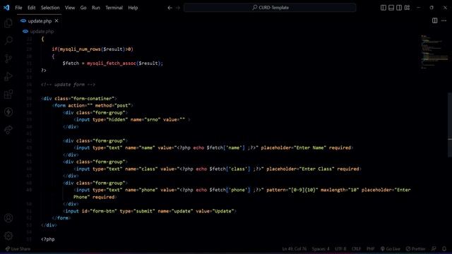452x254 pixels.
Task: Open the Accounts menu icon
Action: point(8,218)
